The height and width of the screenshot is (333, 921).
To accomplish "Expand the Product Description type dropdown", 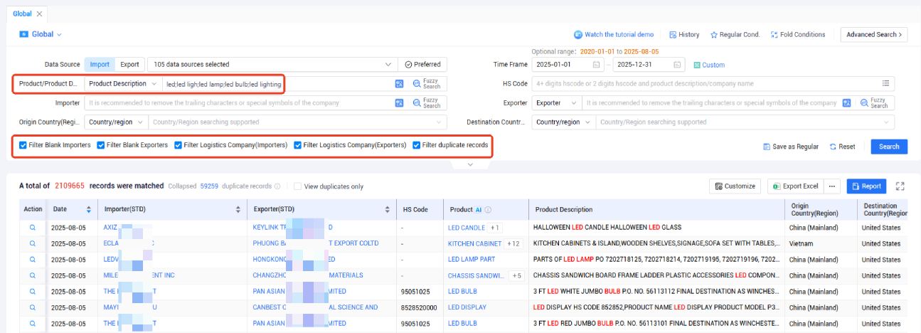I will point(124,84).
